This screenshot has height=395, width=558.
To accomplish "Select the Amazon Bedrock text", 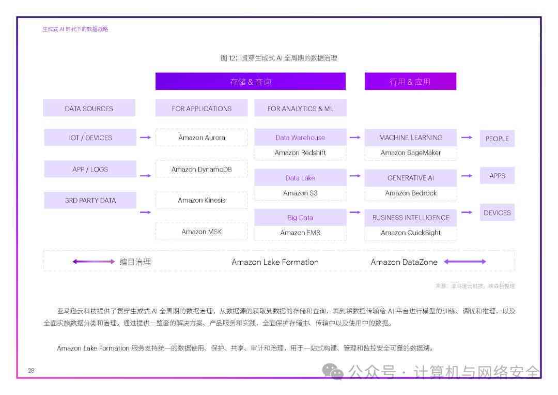I will pos(411,193).
